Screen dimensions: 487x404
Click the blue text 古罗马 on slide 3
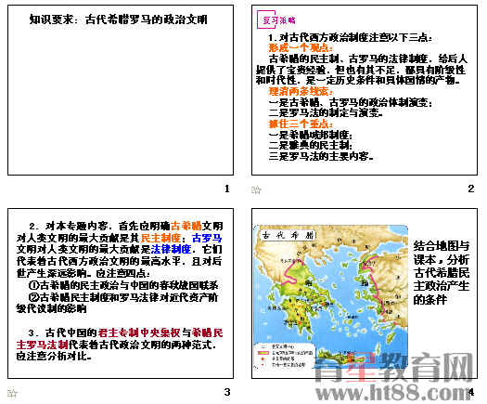(207, 238)
